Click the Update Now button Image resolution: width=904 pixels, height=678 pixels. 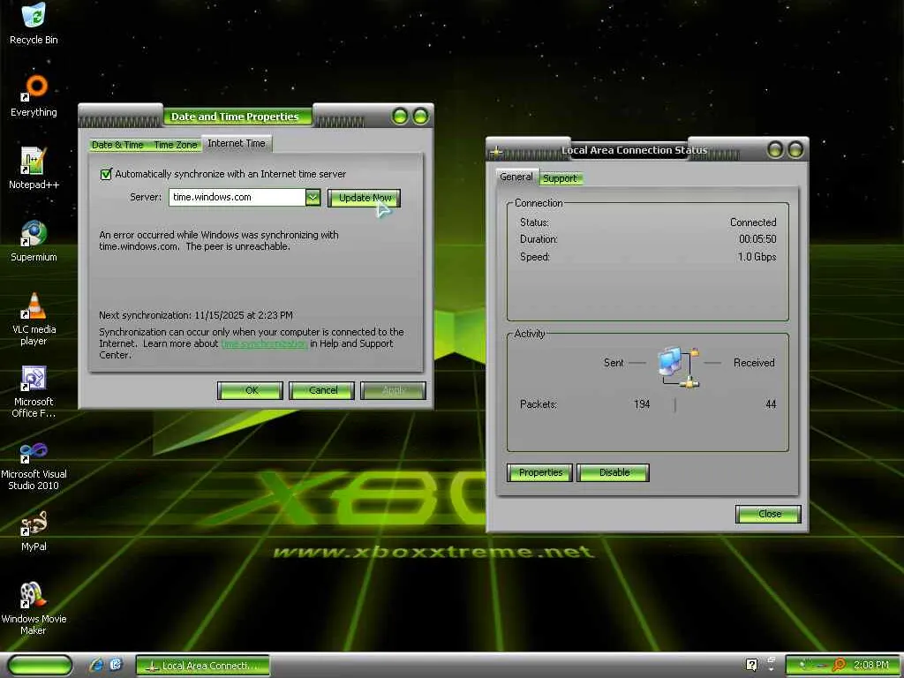pos(365,198)
